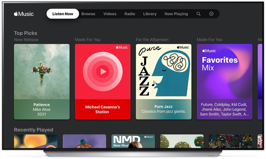
Task: Click 'Classics from jazz giants.' description
Action: click(x=164, y=112)
